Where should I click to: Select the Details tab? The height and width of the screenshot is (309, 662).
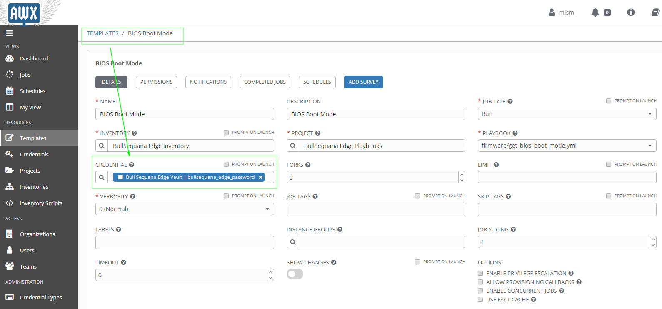(x=111, y=82)
